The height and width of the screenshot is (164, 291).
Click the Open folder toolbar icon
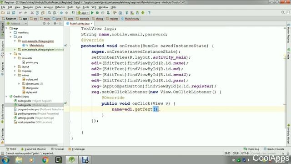click(3, 13)
